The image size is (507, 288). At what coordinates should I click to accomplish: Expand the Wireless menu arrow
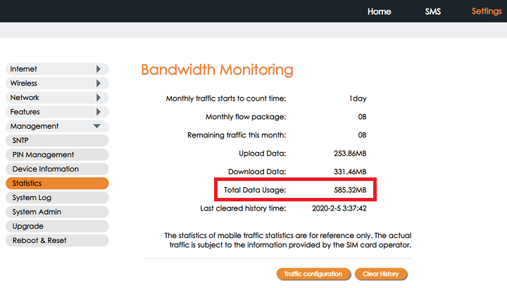tap(99, 83)
